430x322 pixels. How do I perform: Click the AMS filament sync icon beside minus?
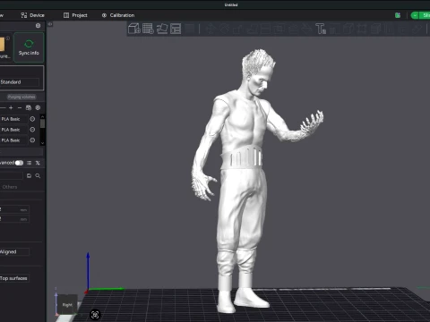29,107
